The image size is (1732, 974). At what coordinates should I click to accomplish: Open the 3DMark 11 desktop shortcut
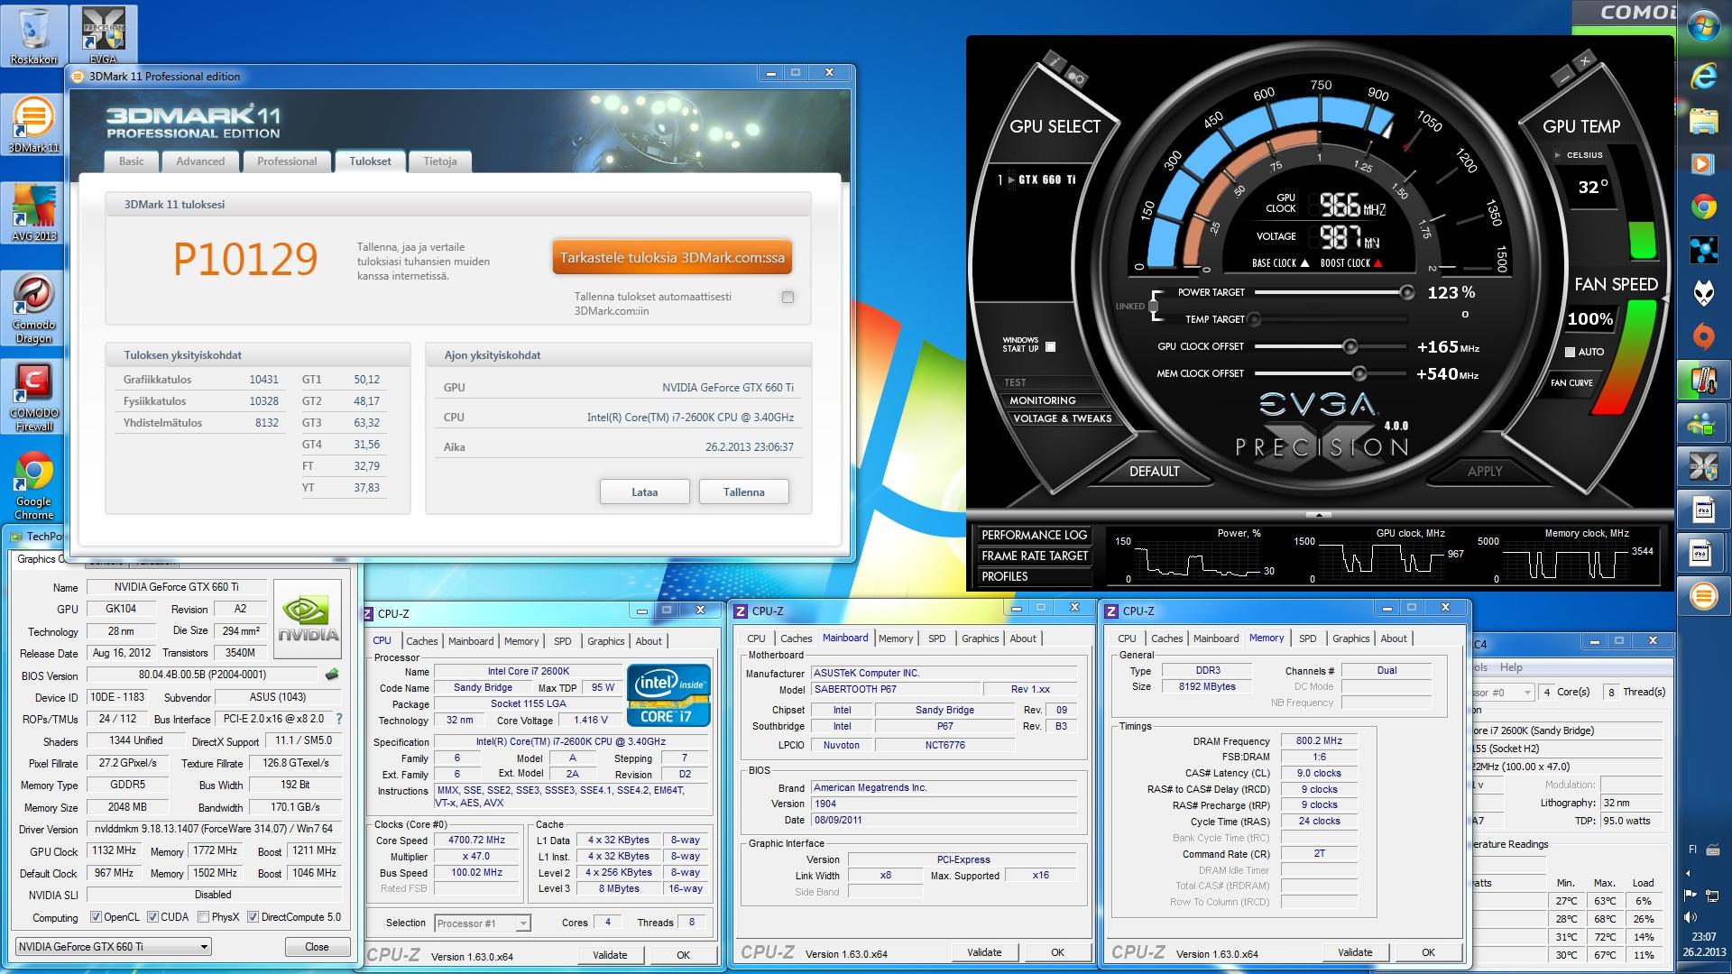33,124
